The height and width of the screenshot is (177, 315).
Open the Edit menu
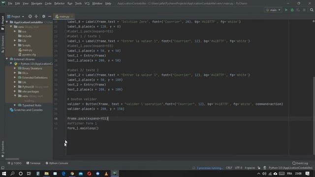coord(18,3)
